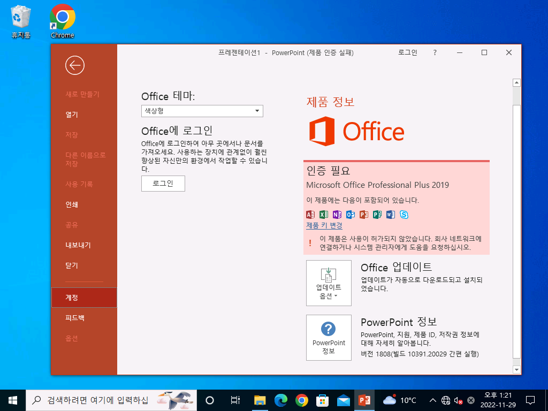Launch Chrome from the taskbar
548x411 pixels.
pos(302,400)
